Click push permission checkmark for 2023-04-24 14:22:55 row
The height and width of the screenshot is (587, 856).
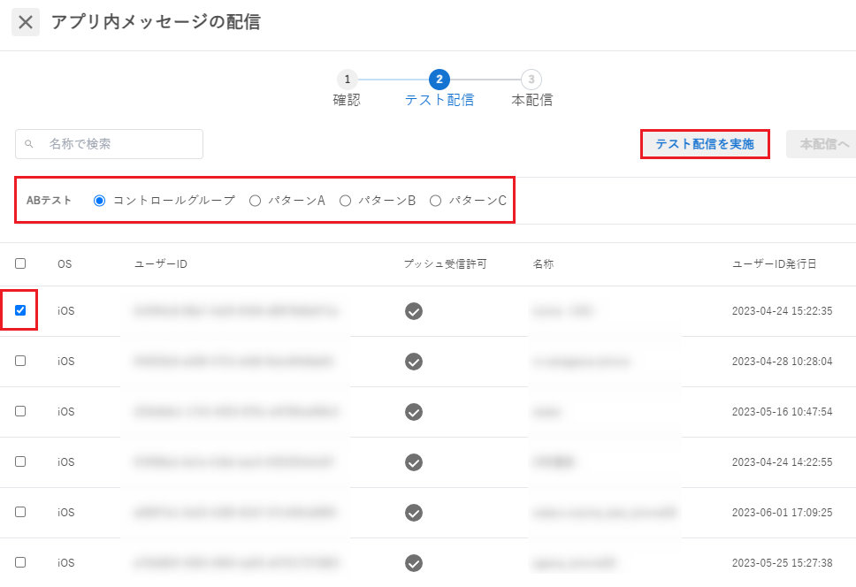tap(413, 462)
